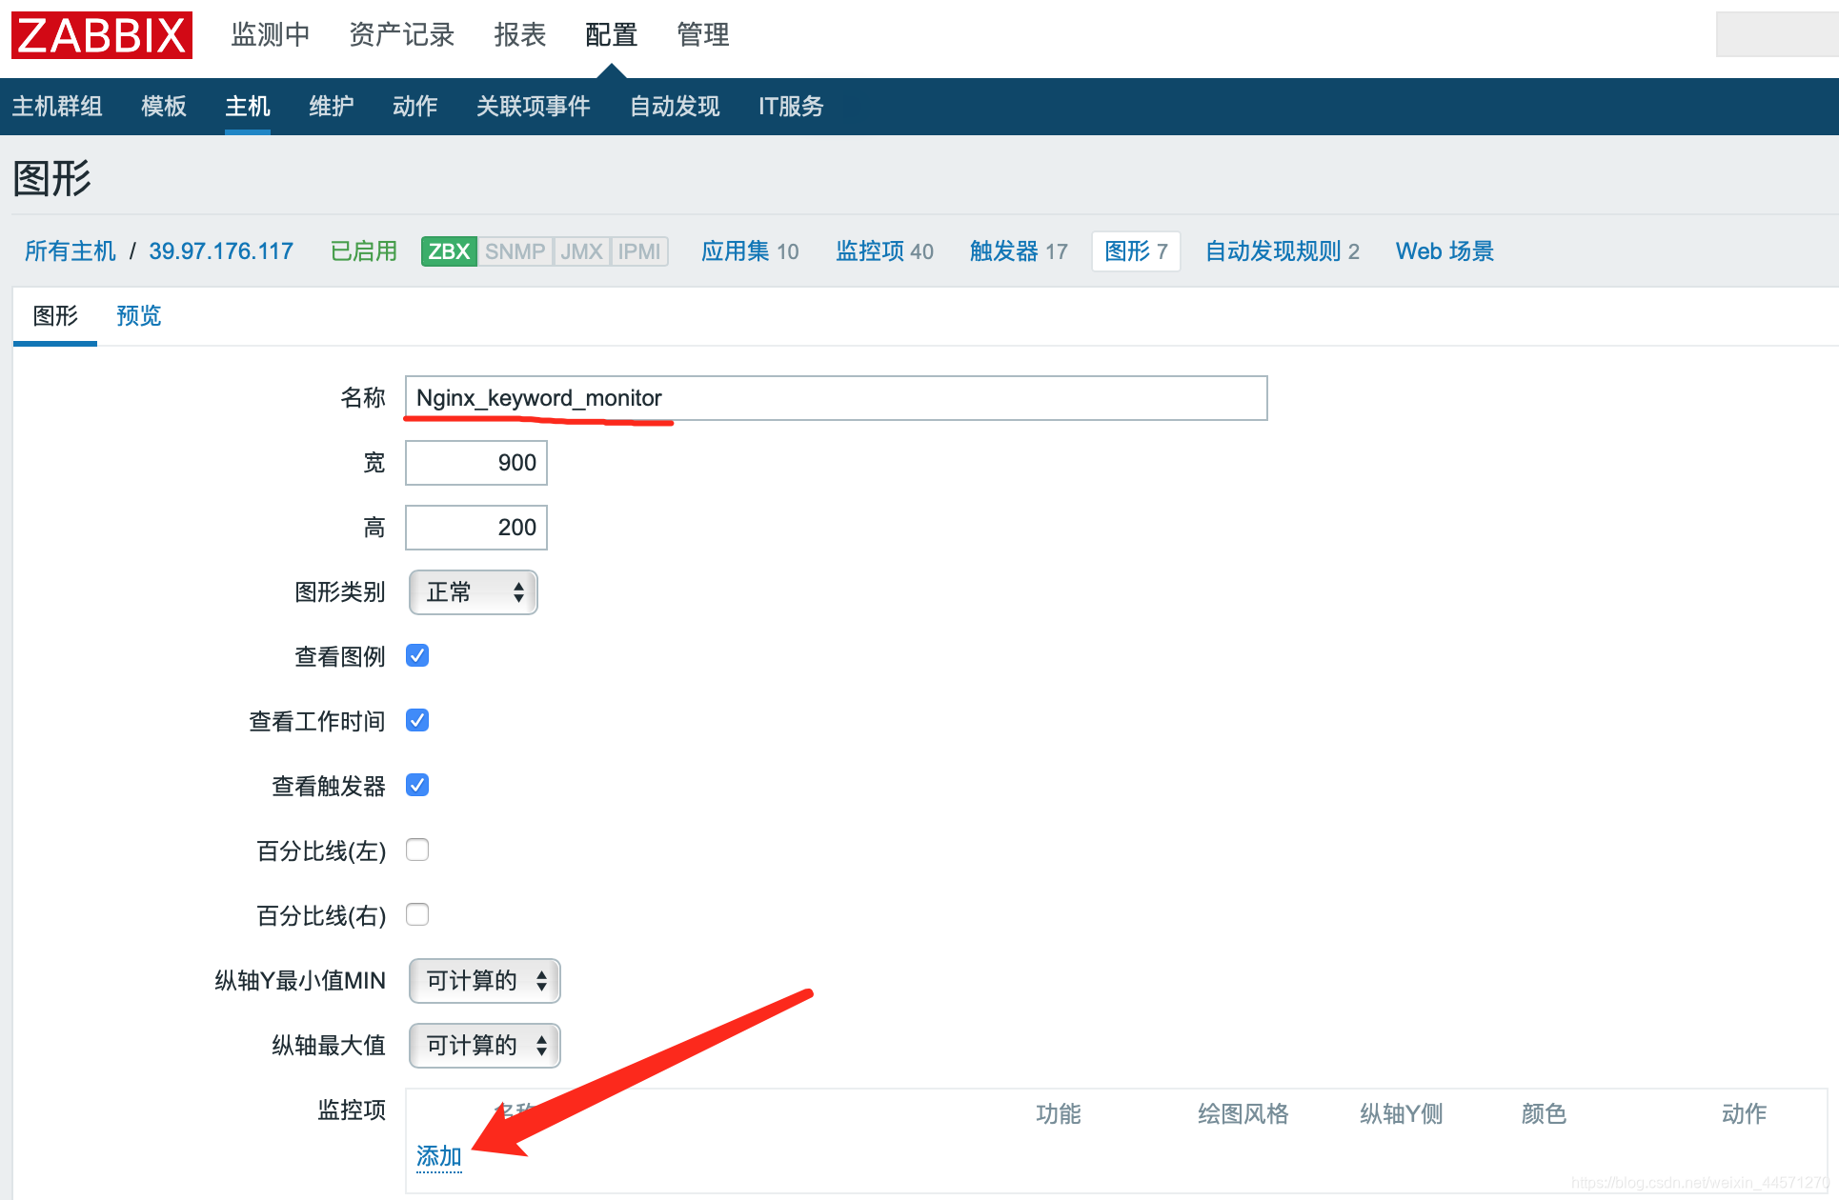The image size is (1839, 1200).
Task: Click the 所有主机 breadcrumb link
Action: [x=71, y=251]
